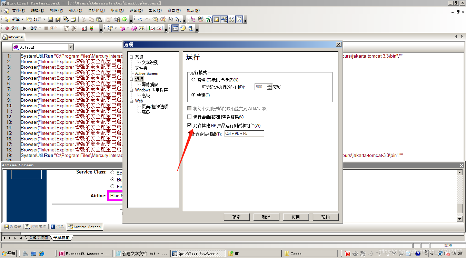Click the Low Level Recording pointer icon
The image size is (466, 258).
click(x=74, y=28)
